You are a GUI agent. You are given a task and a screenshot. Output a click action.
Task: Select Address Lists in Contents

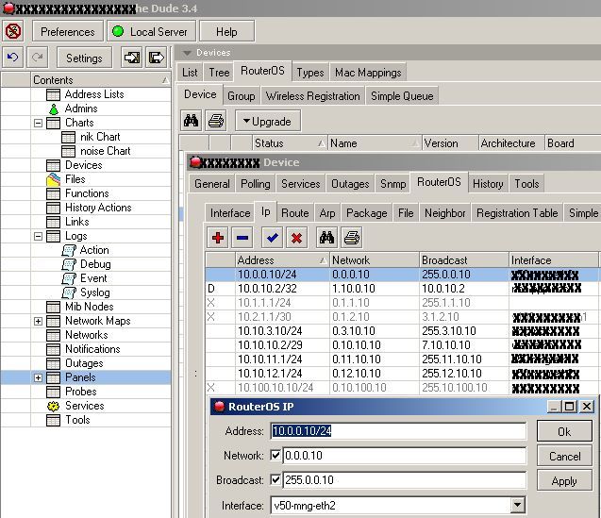tap(94, 94)
